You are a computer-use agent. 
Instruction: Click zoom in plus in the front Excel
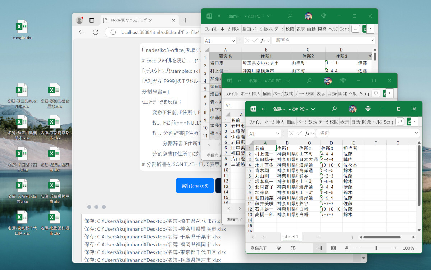tap(395, 248)
